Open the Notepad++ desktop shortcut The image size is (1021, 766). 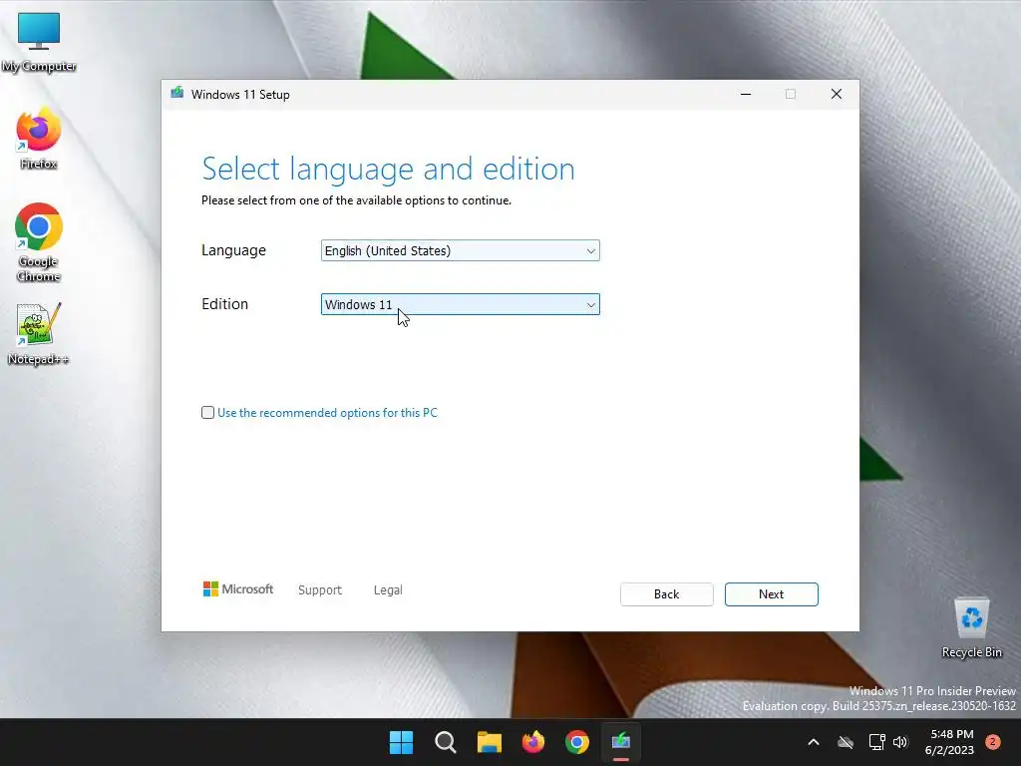point(39,333)
